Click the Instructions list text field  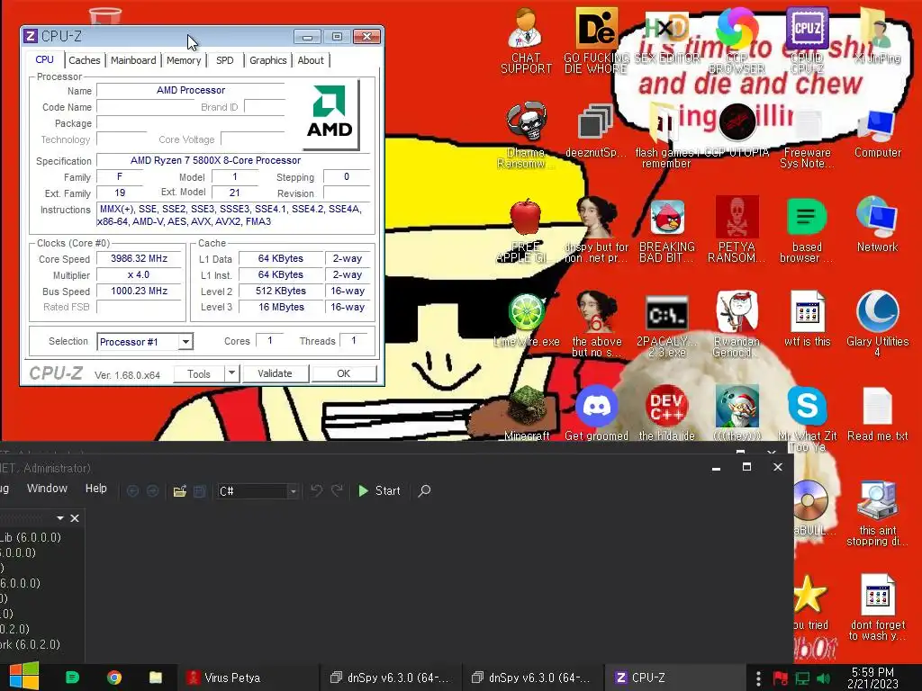tap(233, 215)
